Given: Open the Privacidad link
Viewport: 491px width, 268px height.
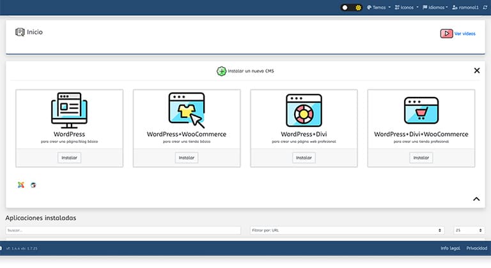Looking at the screenshot, I should click(x=476, y=248).
